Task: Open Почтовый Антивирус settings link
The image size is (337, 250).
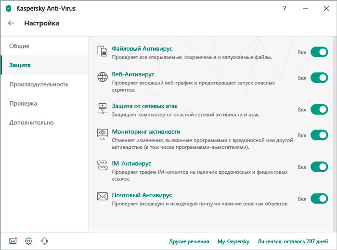Action: [x=142, y=195]
